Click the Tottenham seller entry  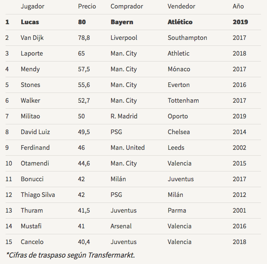[183, 101]
